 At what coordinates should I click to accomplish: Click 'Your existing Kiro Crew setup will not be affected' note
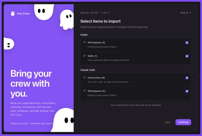pyautogui.click(x=136, y=105)
